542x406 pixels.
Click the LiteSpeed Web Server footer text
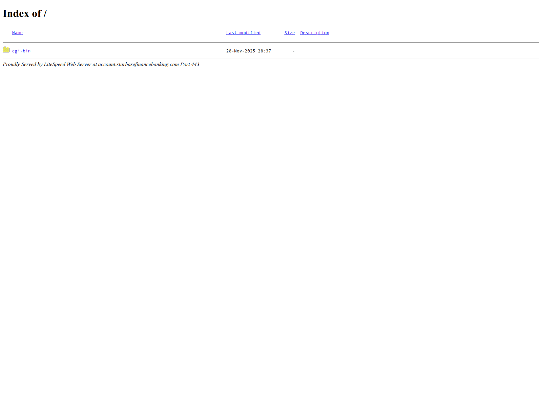point(101,64)
